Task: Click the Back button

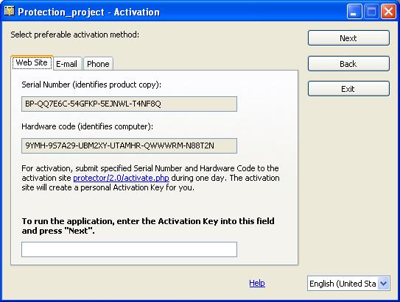Action: point(348,64)
